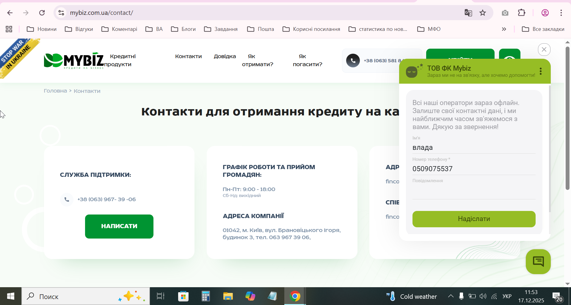Open the Chrome profile avatar

tap(545, 13)
